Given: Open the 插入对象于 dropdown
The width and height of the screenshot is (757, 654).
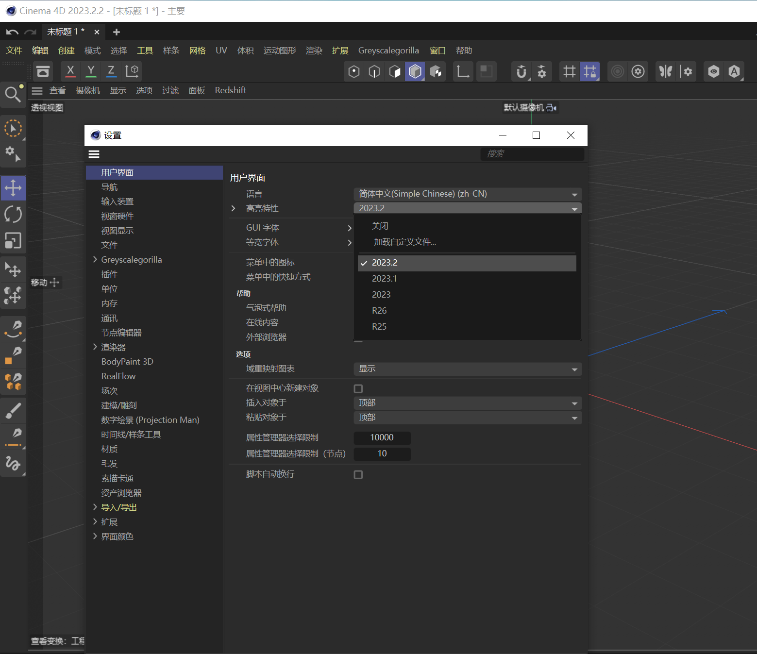Looking at the screenshot, I should tap(468, 403).
